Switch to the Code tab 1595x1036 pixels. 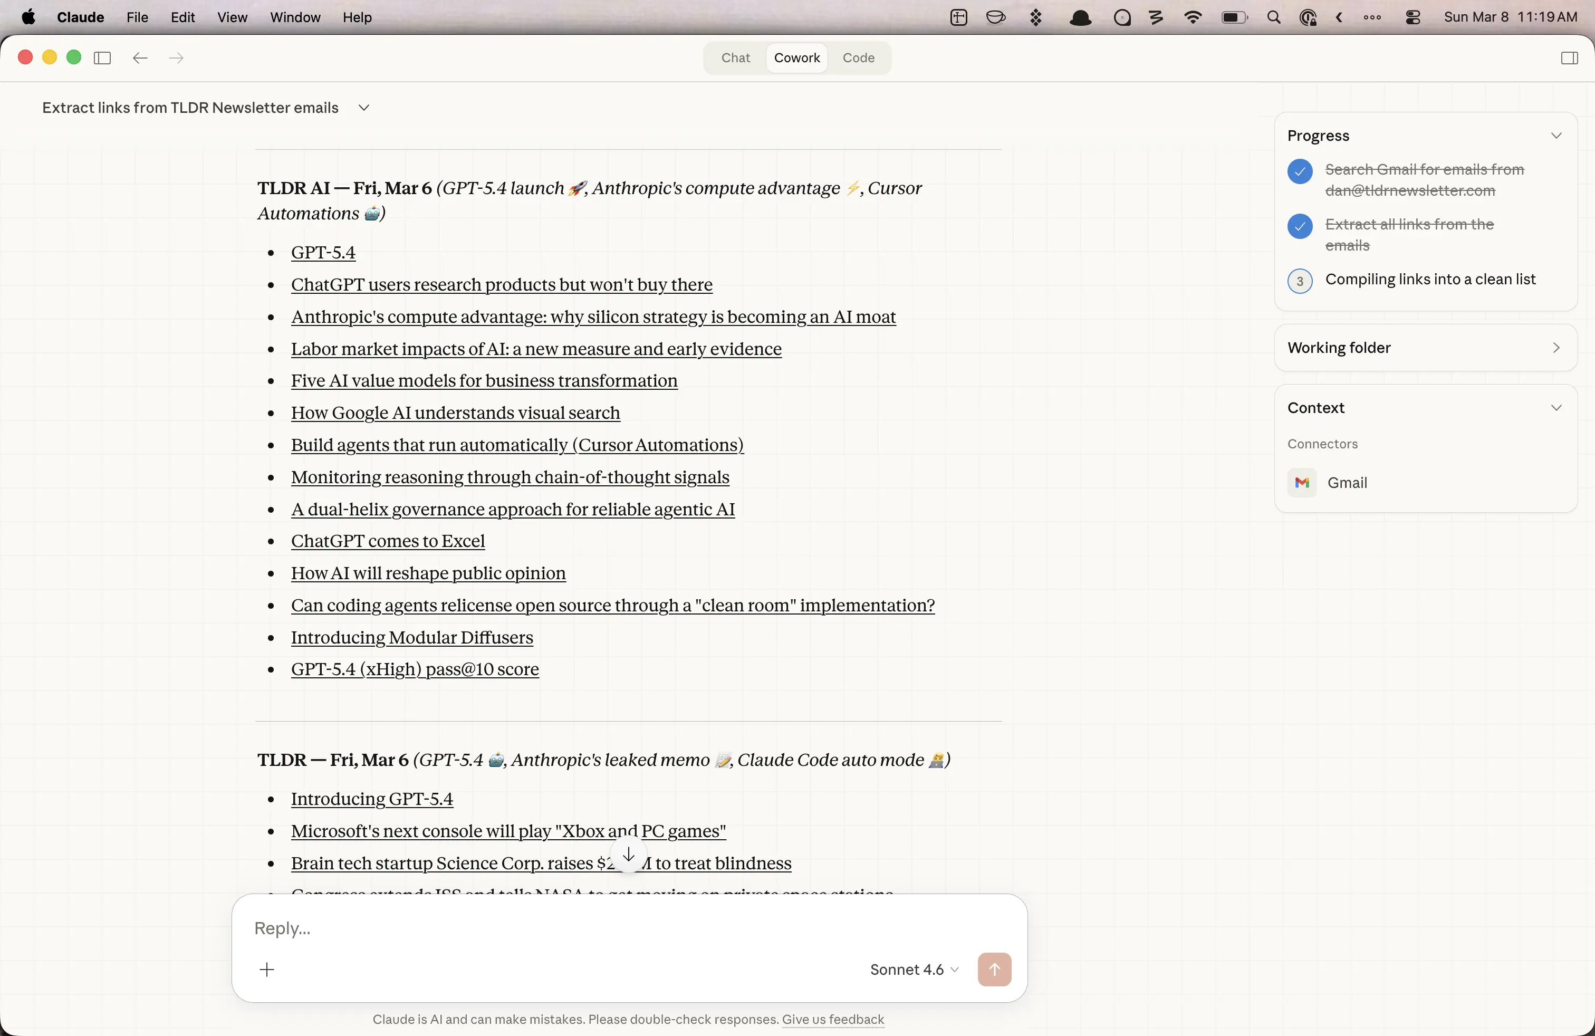click(x=859, y=57)
